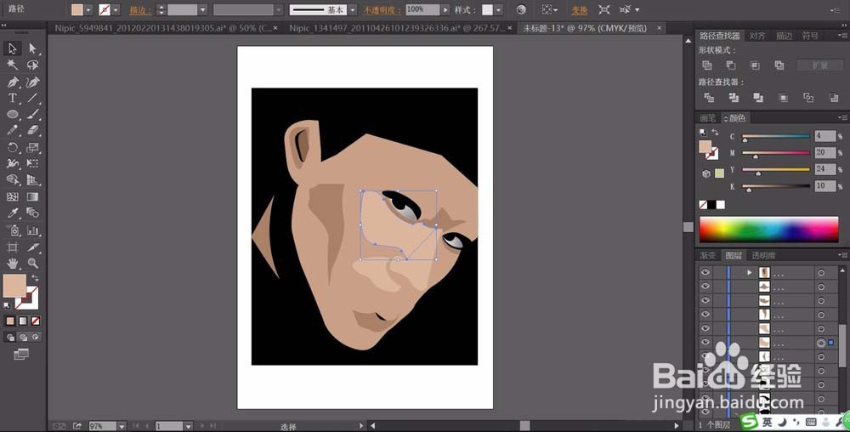Select the Free Transform tool
850x432 pixels.
pos(32,163)
